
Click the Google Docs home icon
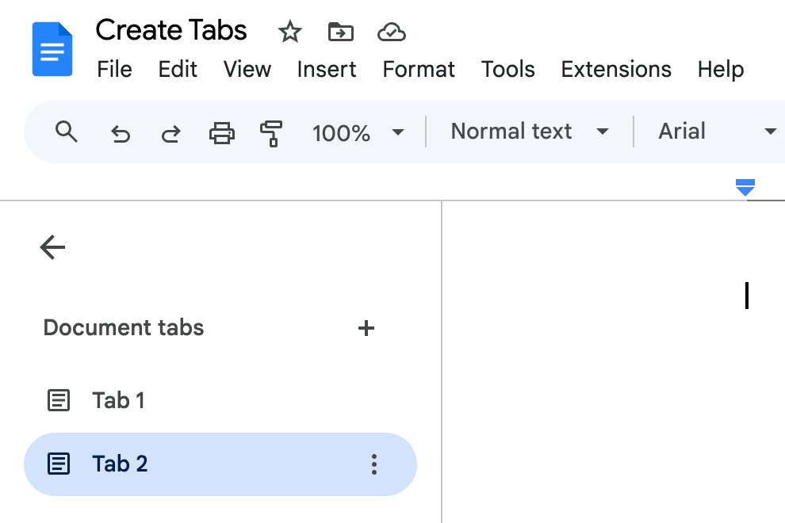52,48
